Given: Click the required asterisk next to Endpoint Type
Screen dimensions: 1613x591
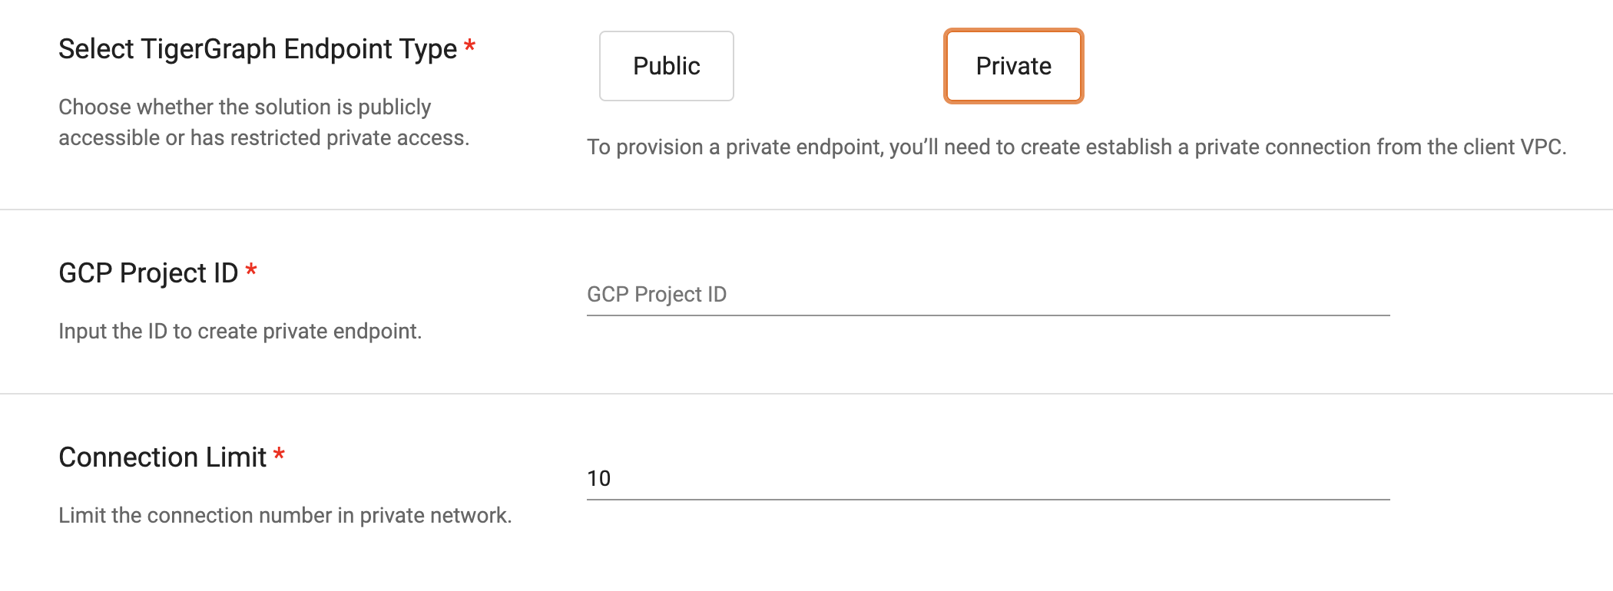Looking at the screenshot, I should (x=470, y=46).
